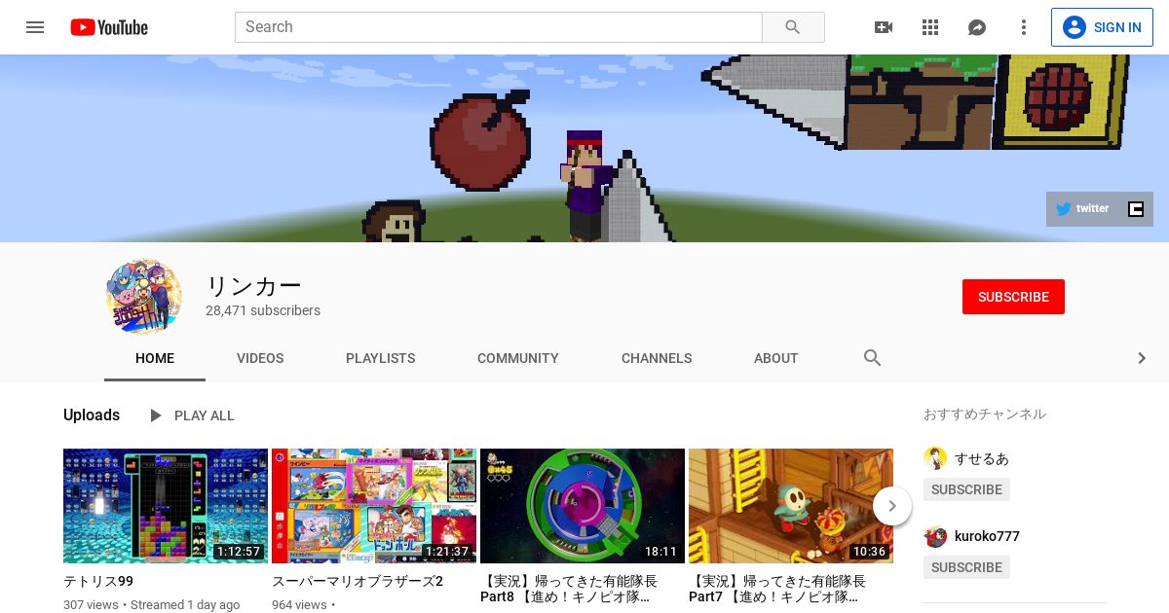Click the kuroko777 channel avatar

935,536
